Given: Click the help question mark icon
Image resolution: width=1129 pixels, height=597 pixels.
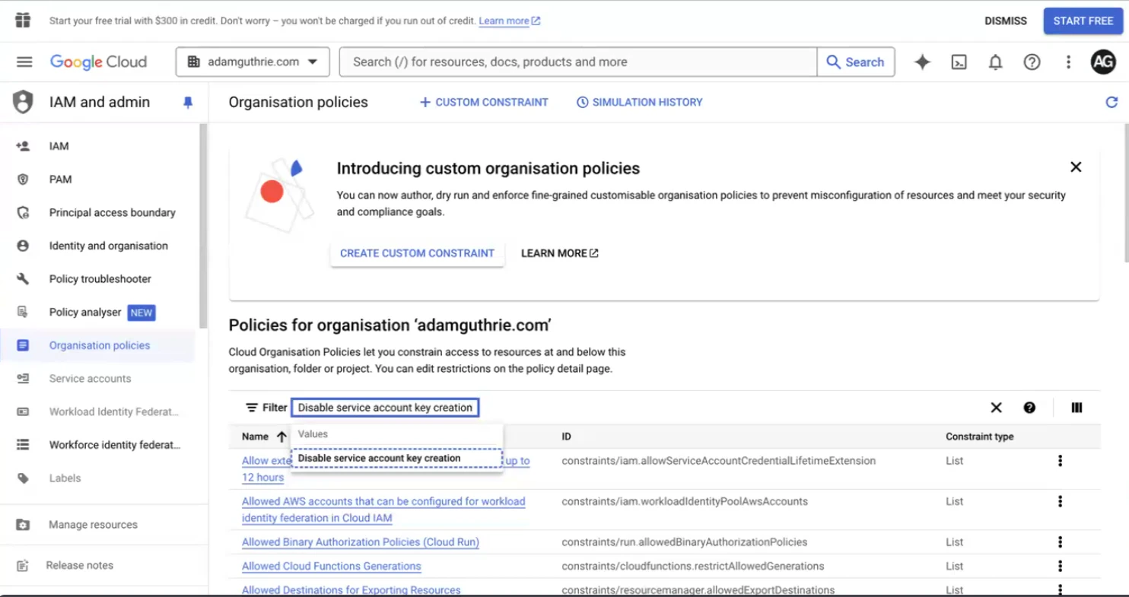Looking at the screenshot, I should point(1032,62).
